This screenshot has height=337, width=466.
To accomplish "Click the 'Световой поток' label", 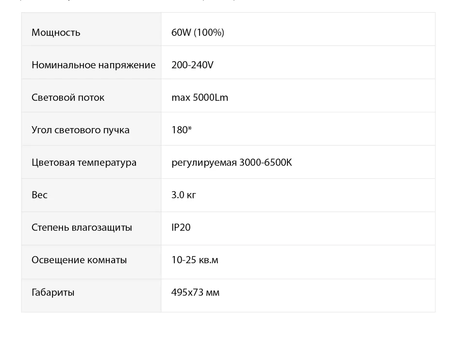I will [x=68, y=97].
